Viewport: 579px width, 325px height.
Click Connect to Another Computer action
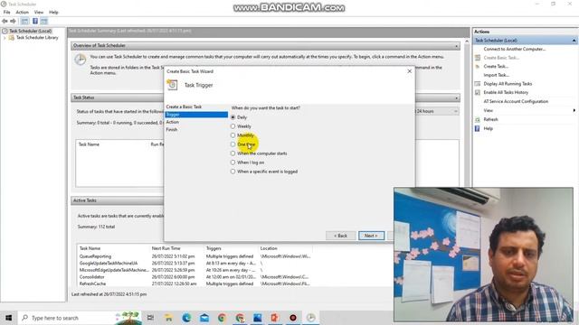pos(515,49)
